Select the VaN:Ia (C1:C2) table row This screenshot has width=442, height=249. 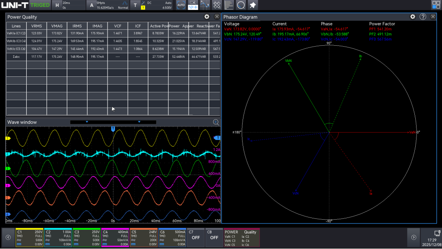(114, 33)
